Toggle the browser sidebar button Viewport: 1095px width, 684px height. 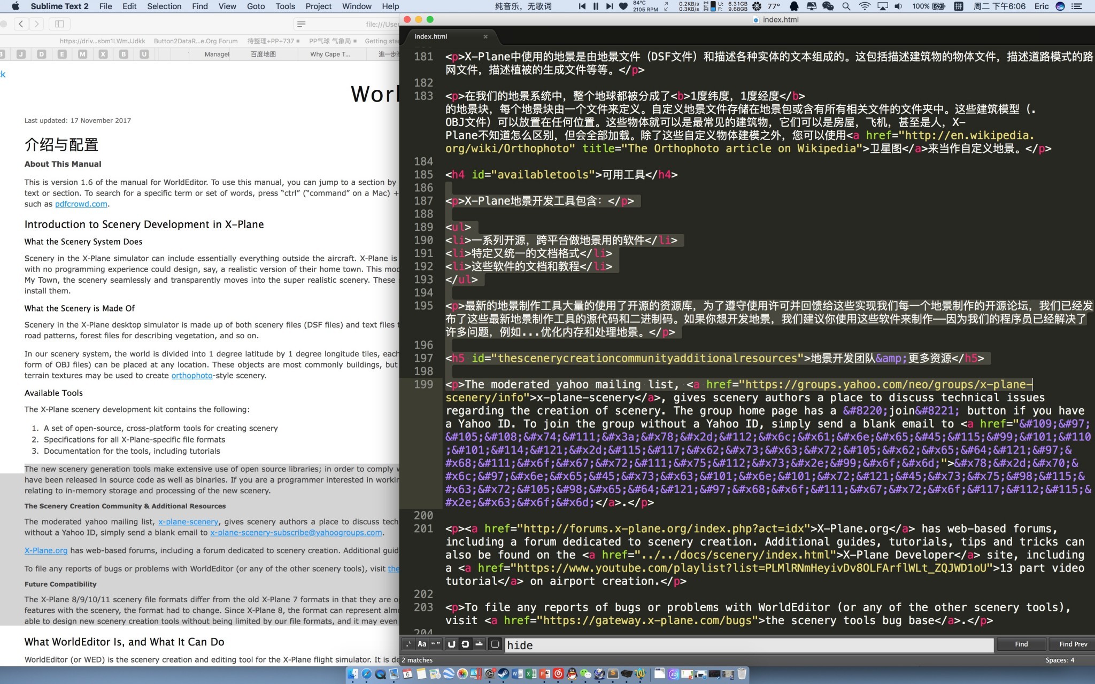[59, 24]
